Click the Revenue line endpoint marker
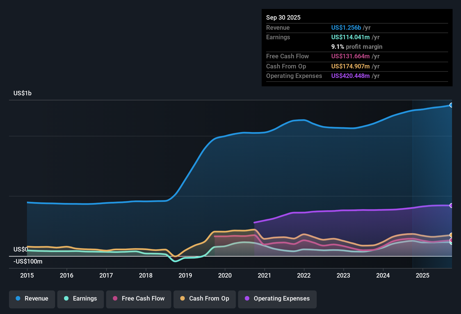Image resolution: width=461 pixels, height=314 pixels. point(451,105)
